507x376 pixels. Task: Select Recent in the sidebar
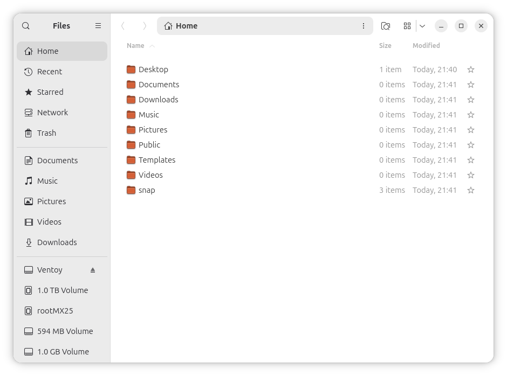49,72
